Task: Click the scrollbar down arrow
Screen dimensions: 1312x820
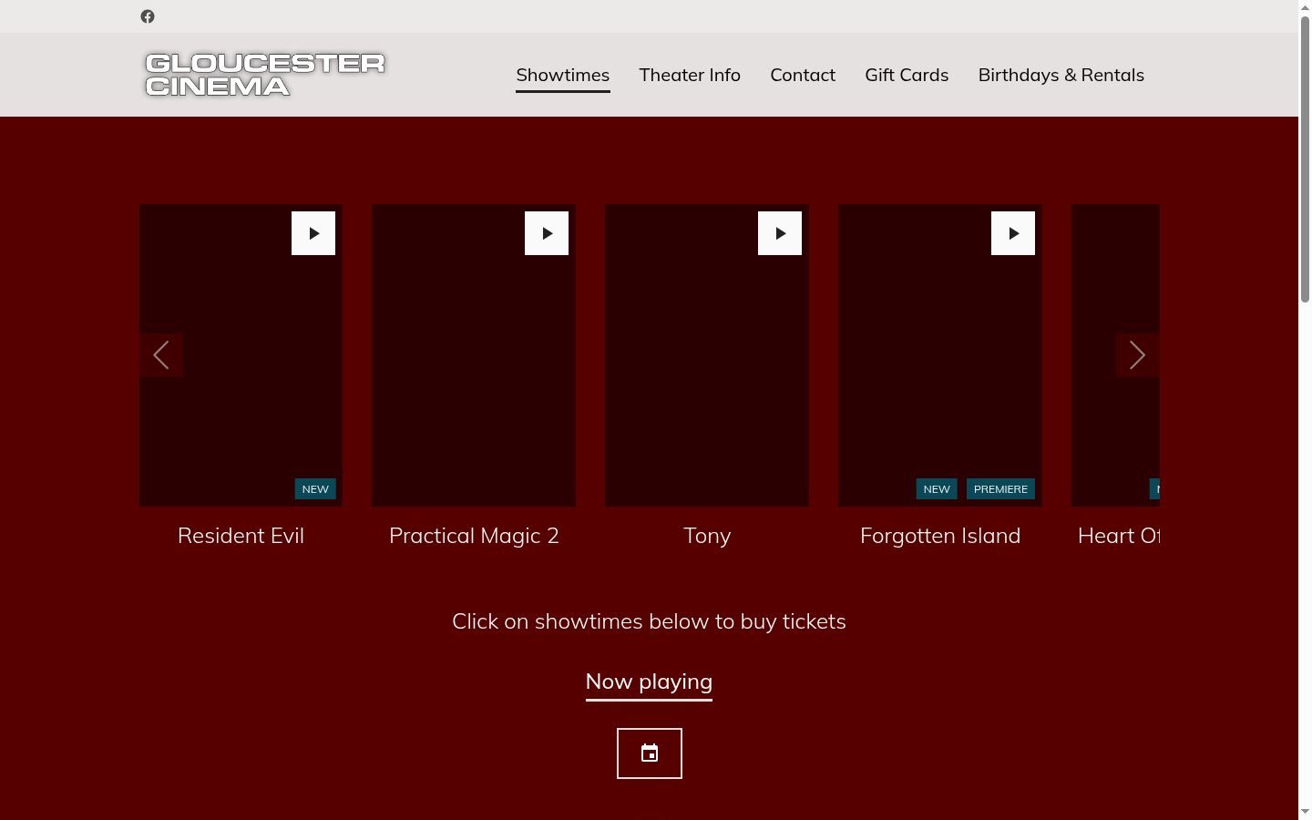Action: (x=1305, y=812)
